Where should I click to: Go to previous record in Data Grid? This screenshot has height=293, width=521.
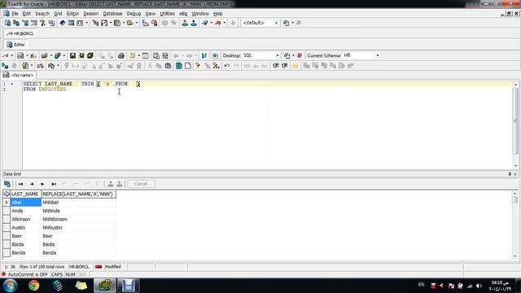point(32,184)
